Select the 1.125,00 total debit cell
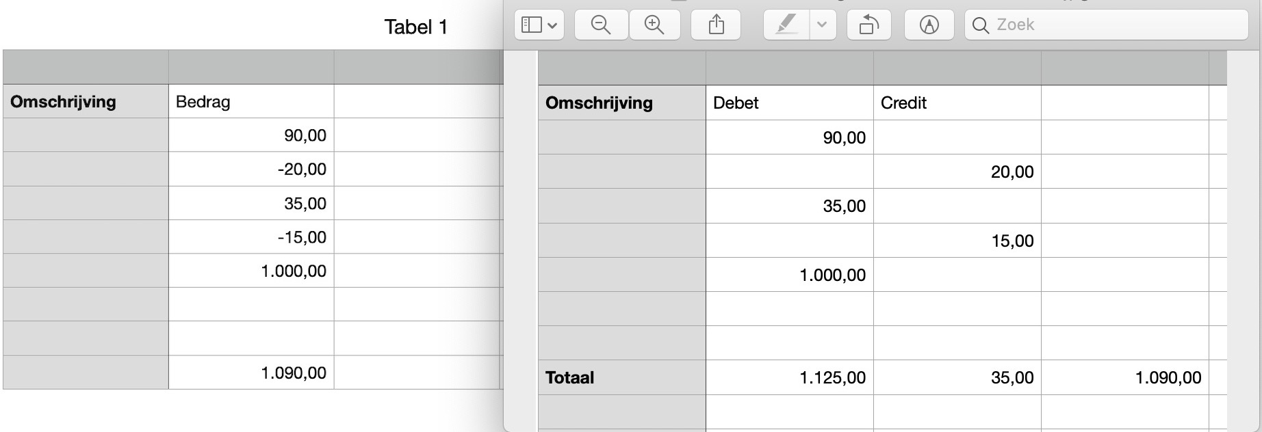 click(790, 377)
